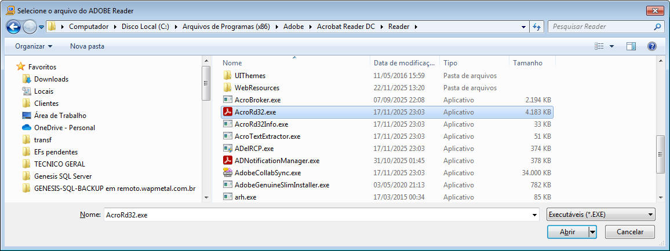The image size is (670, 251).
Task: Open the UIThemes folder icon
Action: pos(228,76)
